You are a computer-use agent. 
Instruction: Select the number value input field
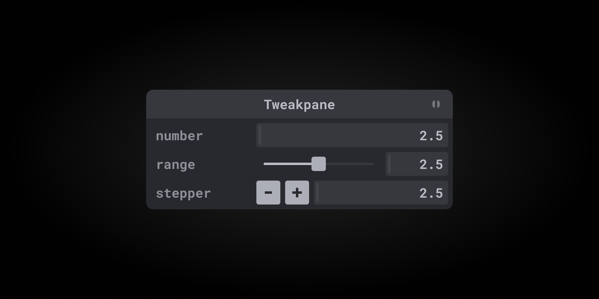(x=352, y=135)
